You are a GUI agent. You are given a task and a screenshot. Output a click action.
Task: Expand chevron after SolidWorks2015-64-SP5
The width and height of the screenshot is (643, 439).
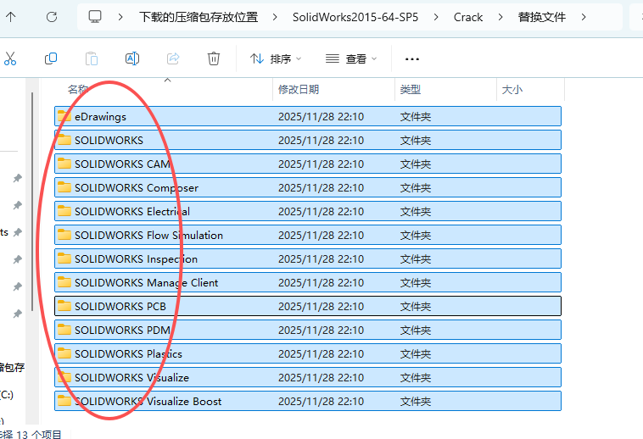(436, 17)
